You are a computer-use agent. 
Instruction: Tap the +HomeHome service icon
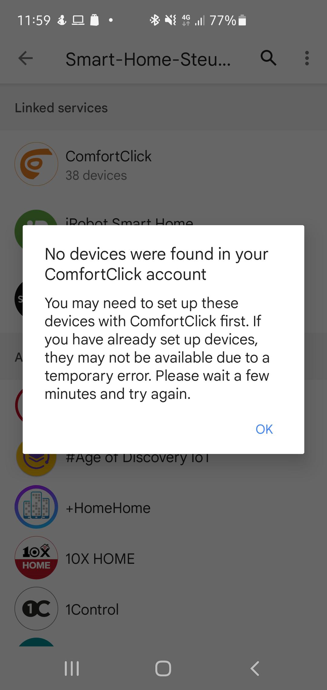[x=36, y=508]
